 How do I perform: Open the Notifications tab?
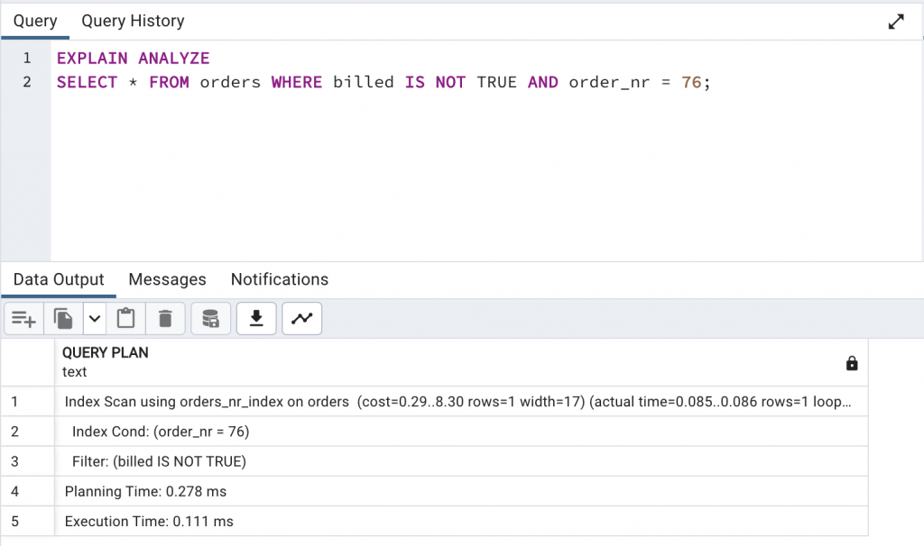(x=280, y=279)
